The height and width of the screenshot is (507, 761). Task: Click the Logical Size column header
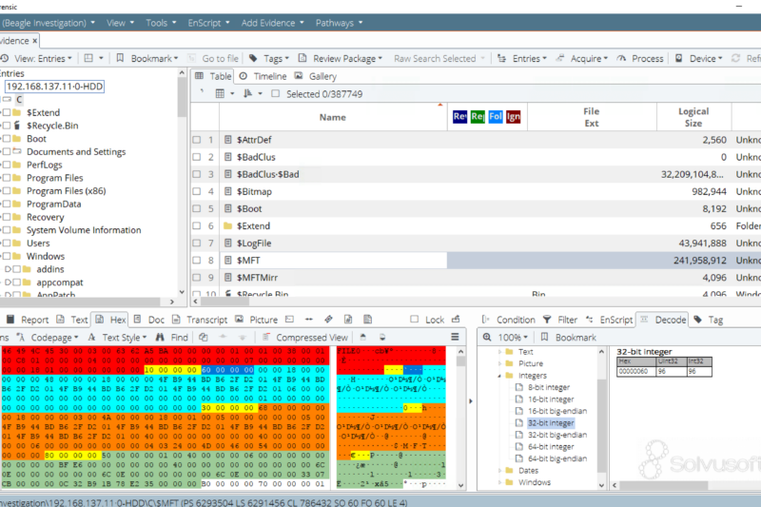click(x=693, y=117)
